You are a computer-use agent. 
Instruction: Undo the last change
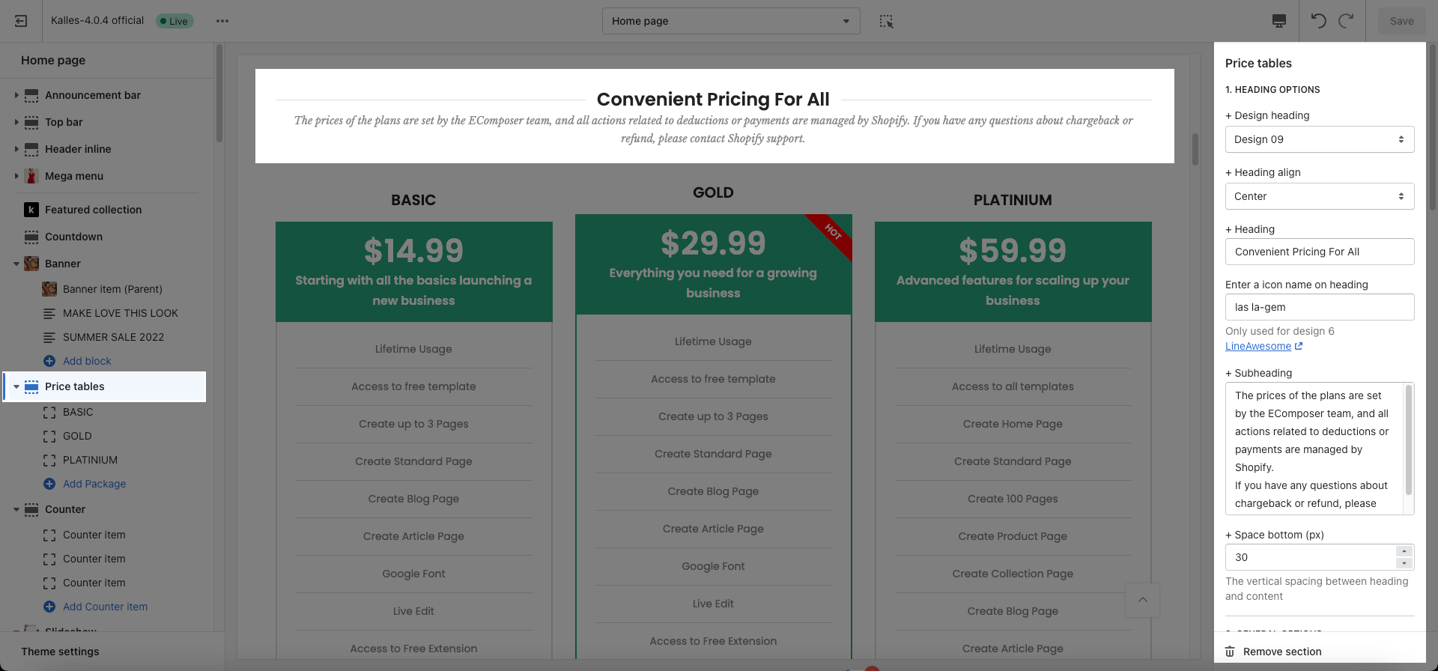tap(1319, 21)
